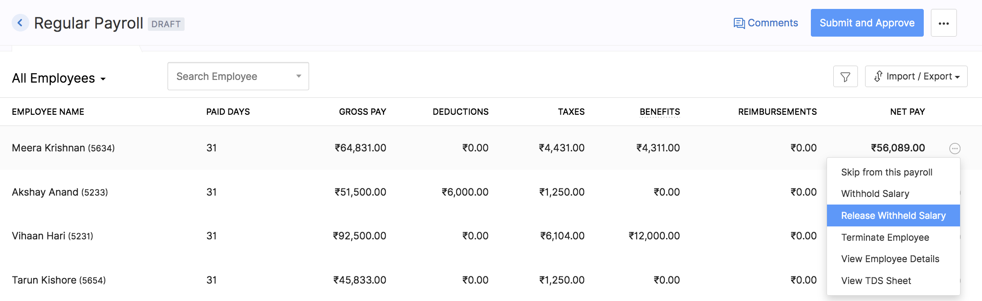Click the Benefits column header
This screenshot has width=982, height=301.
tap(659, 112)
